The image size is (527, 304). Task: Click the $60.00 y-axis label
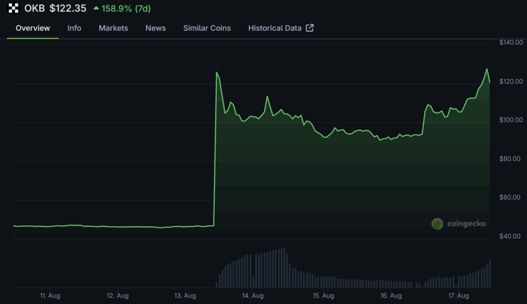click(x=510, y=197)
